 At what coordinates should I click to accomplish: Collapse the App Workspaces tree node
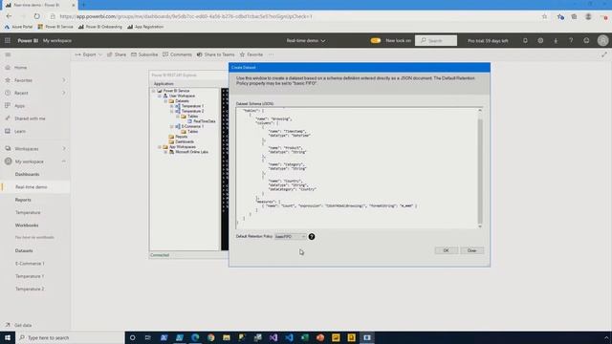pyautogui.click(x=160, y=147)
